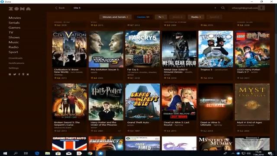Image resolution: width=277 pixels, height=156 pixels.
Task: Open Myst V End of Ages cover
Action: click(x=252, y=102)
